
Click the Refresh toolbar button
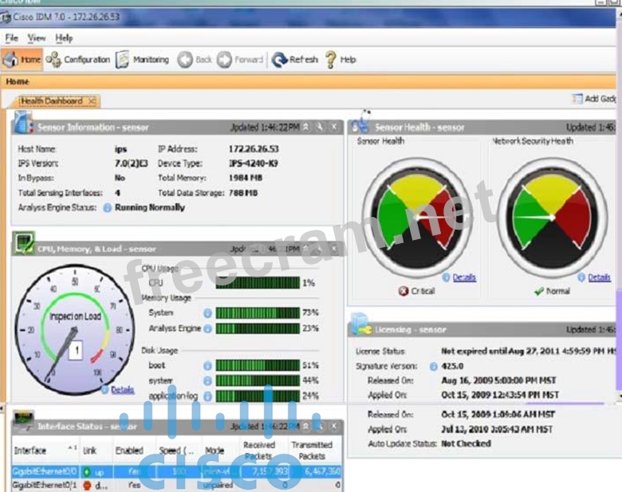[x=295, y=60]
